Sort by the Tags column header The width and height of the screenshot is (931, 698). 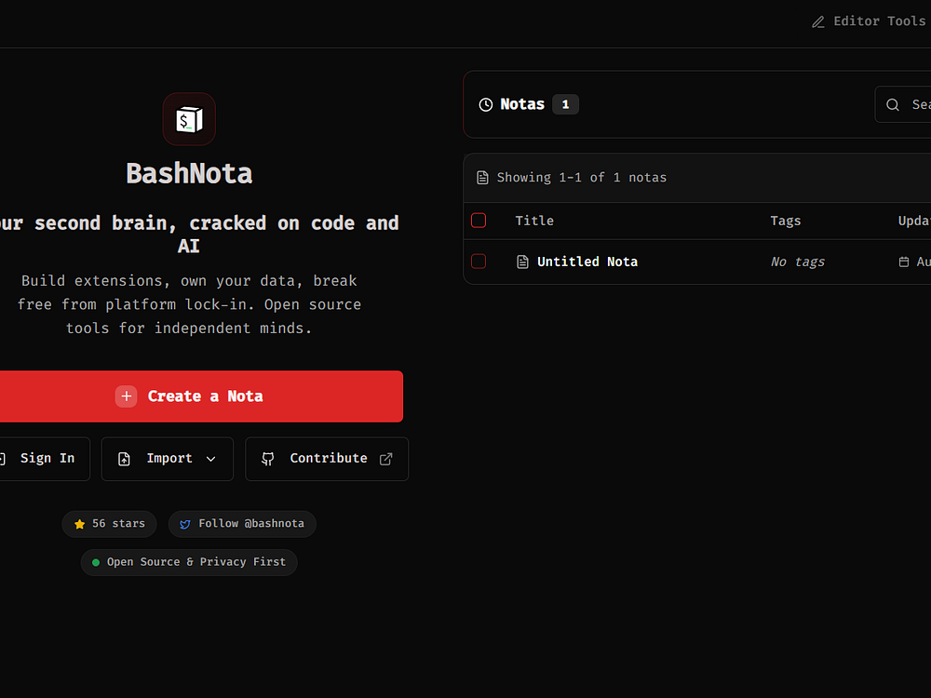point(786,221)
